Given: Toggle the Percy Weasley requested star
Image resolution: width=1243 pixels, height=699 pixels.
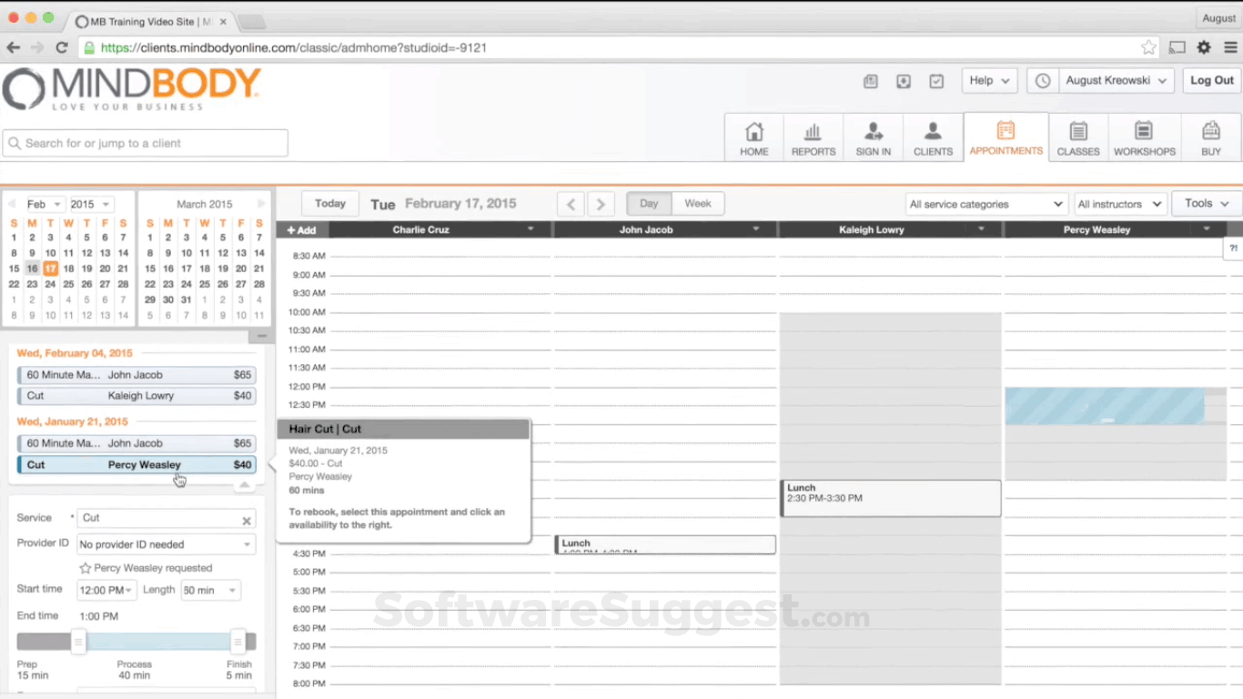Looking at the screenshot, I should [86, 568].
